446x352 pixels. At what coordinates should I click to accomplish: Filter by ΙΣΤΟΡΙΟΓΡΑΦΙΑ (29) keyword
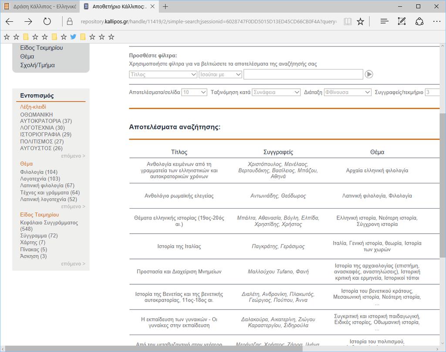45,135
